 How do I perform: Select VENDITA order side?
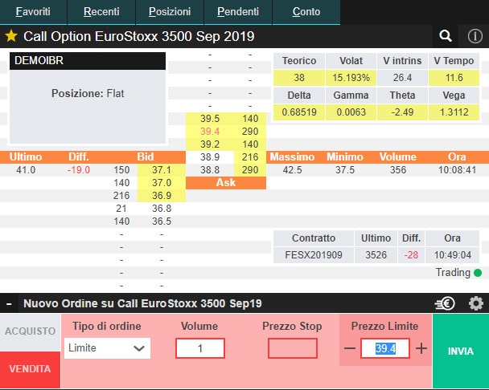click(x=30, y=369)
